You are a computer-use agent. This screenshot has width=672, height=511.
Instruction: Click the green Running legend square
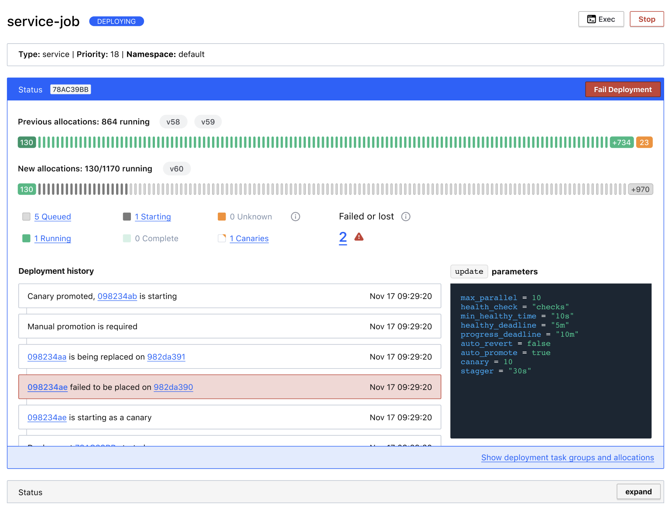[x=26, y=238]
